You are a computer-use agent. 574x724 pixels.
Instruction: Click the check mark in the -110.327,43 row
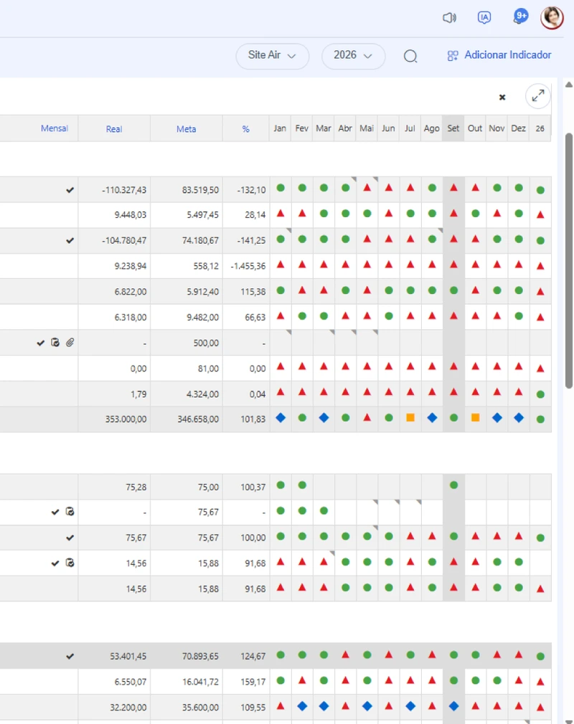[x=70, y=190]
